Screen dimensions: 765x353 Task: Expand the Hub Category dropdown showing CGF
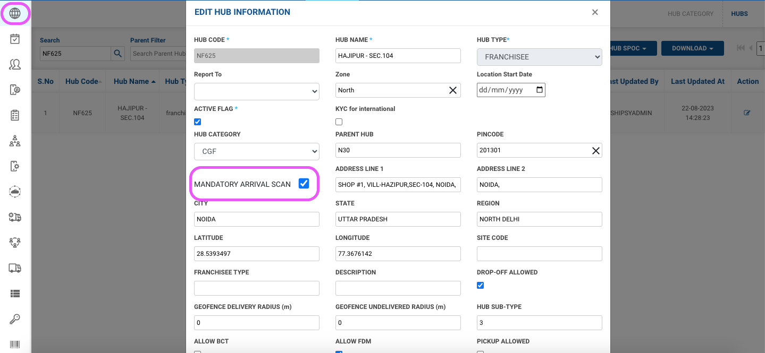[x=256, y=151]
